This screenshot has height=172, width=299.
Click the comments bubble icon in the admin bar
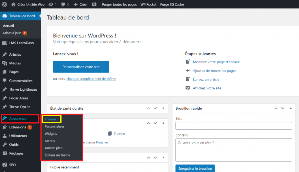[x=63, y=4]
